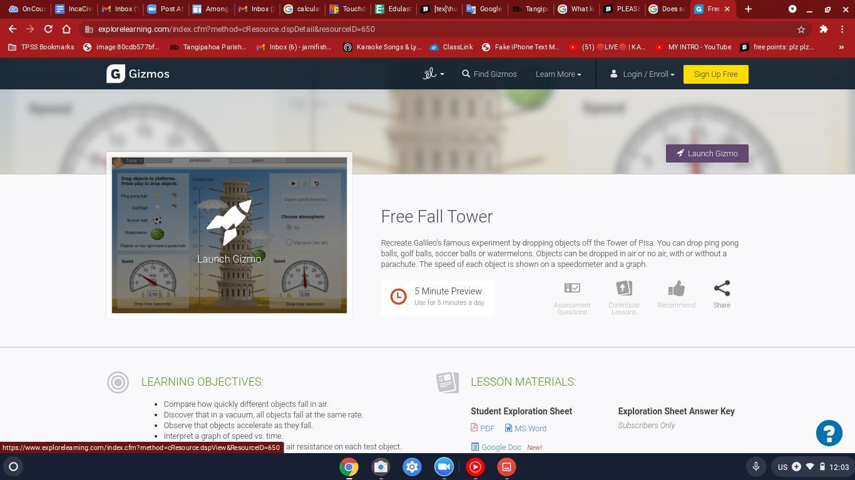Viewport: 855px width, 480px height.
Task: Download the Student Exploration Sheet PDF
Action: tap(483, 428)
